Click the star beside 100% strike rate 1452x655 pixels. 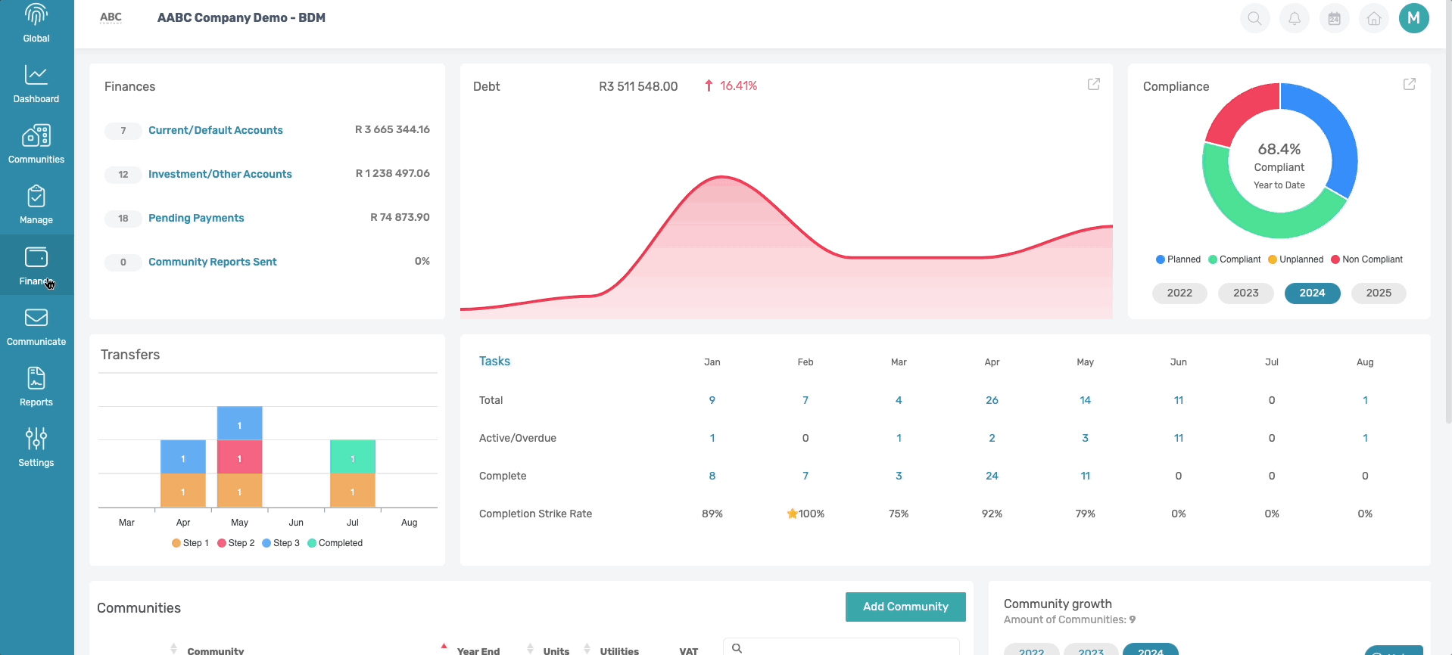[x=792, y=514]
